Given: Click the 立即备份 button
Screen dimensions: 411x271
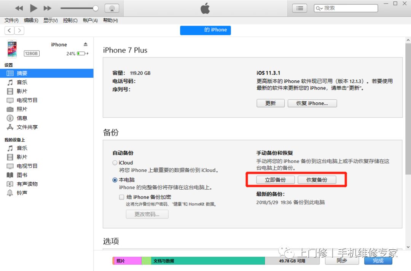Looking at the screenshot, I should (x=276, y=180).
